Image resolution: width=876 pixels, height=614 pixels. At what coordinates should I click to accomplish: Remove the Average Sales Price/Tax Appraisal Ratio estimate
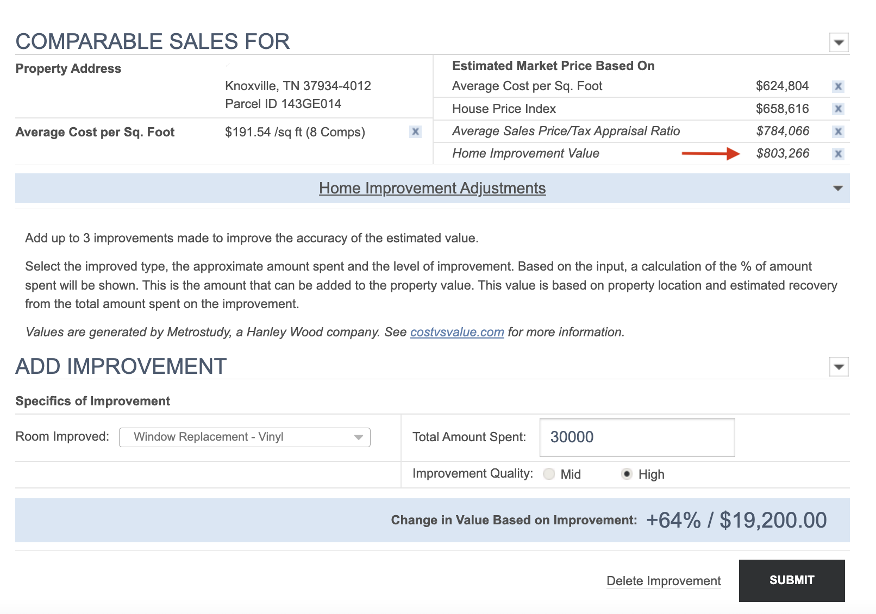click(x=838, y=131)
